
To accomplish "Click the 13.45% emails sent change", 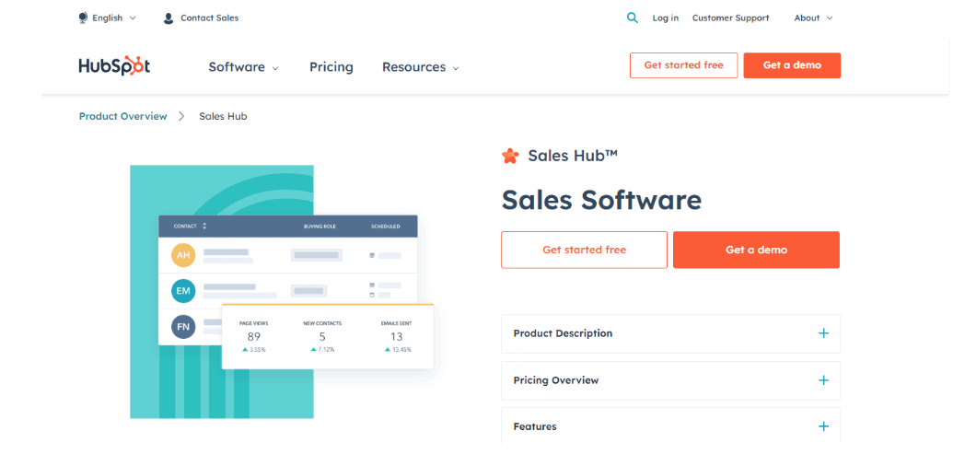I will coord(398,349).
